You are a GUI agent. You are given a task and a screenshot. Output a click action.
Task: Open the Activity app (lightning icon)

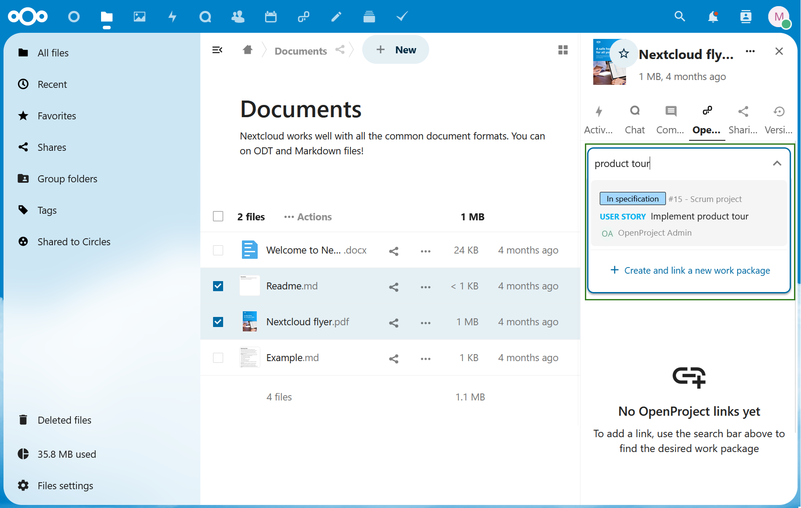click(x=172, y=17)
